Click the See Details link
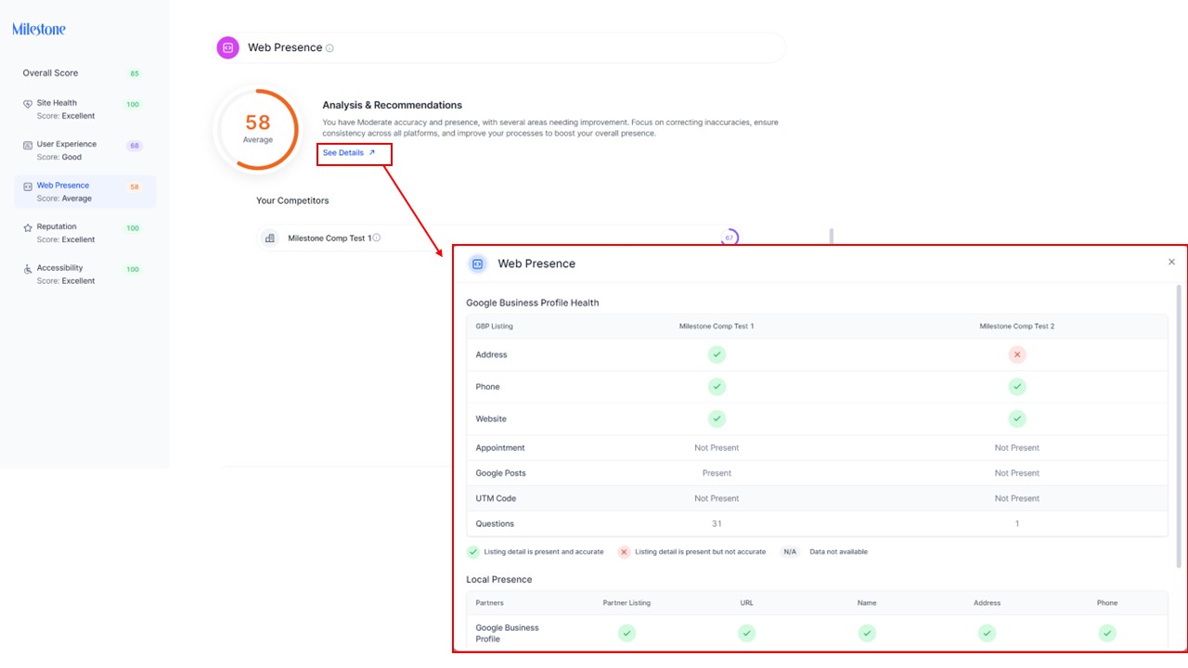The width and height of the screenshot is (1188, 668). [349, 153]
